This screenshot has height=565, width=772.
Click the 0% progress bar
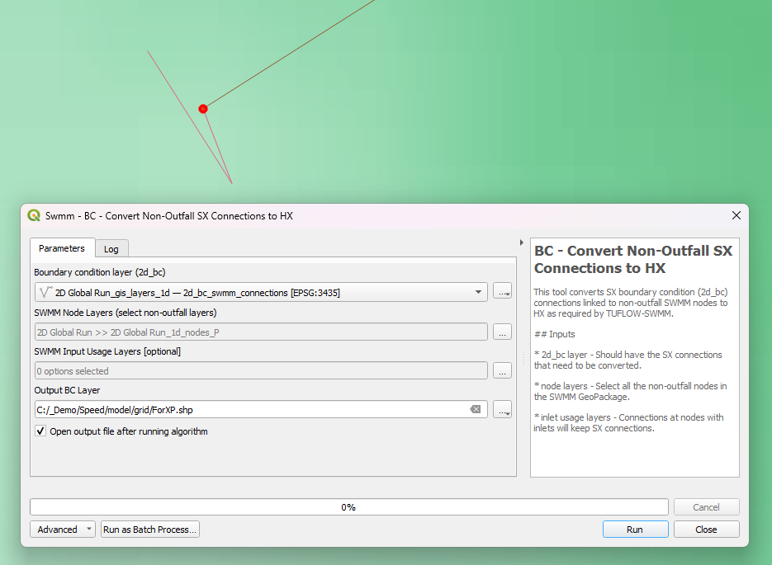point(349,507)
